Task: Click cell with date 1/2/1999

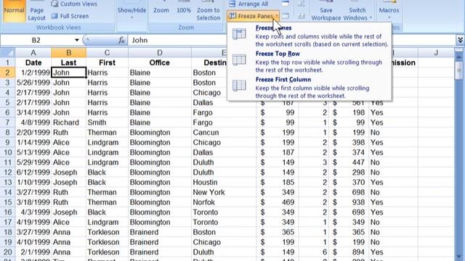Action: (33, 72)
